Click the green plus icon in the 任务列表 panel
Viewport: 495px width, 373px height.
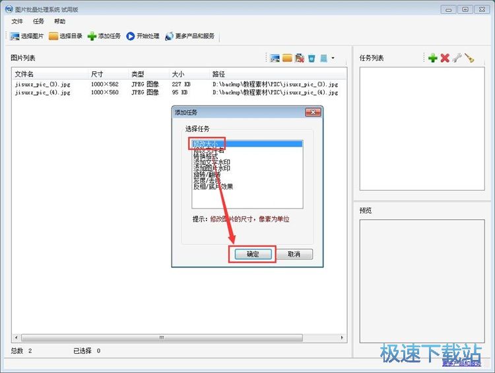[433, 58]
